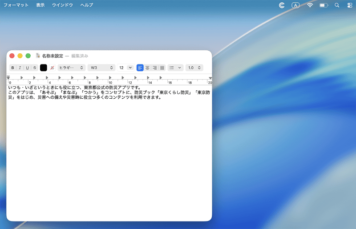Click the word 「まなぶ」 in text
The height and width of the screenshot is (229, 356).
(69, 92)
